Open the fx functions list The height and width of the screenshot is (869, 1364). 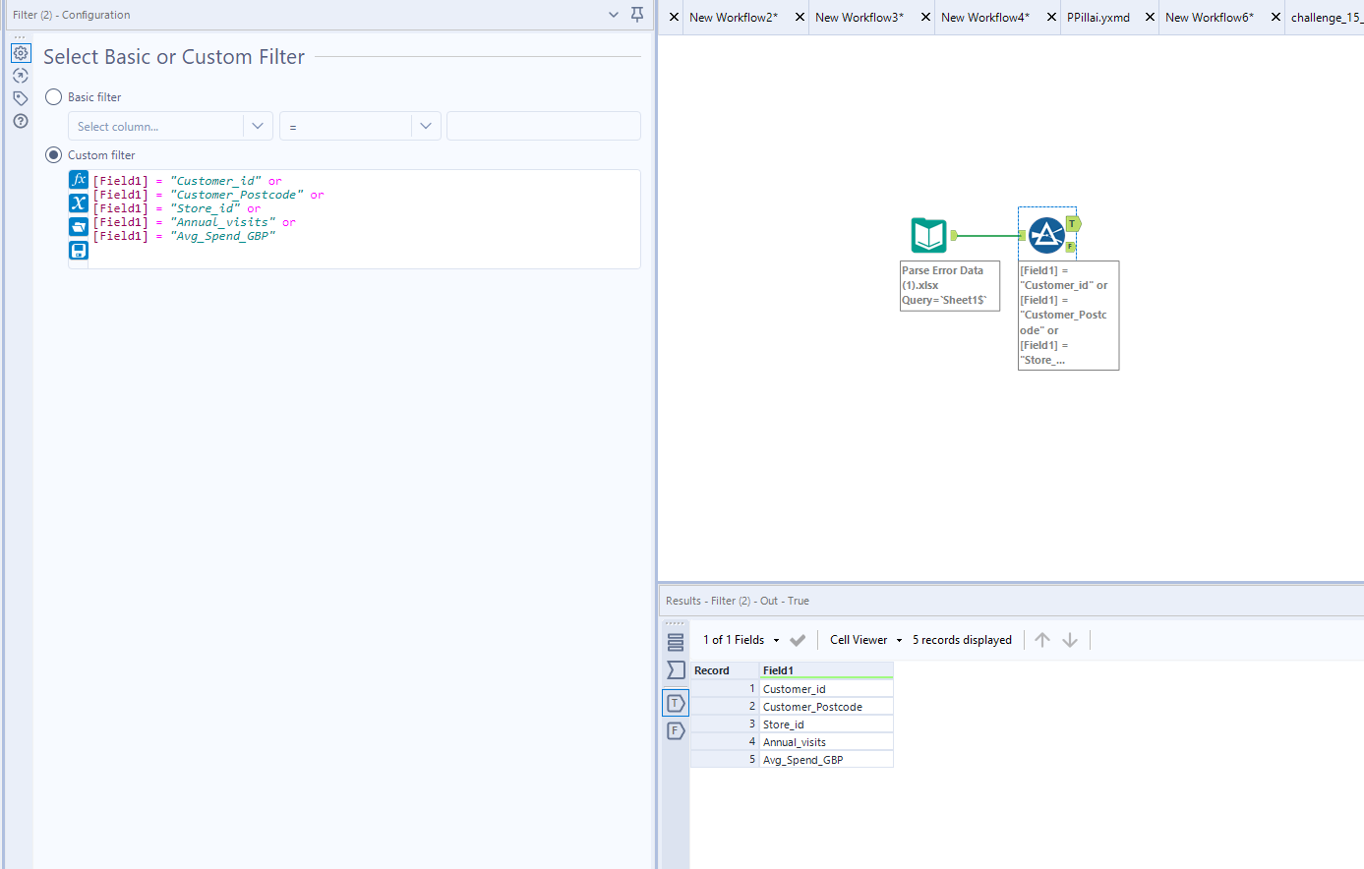tap(79, 180)
